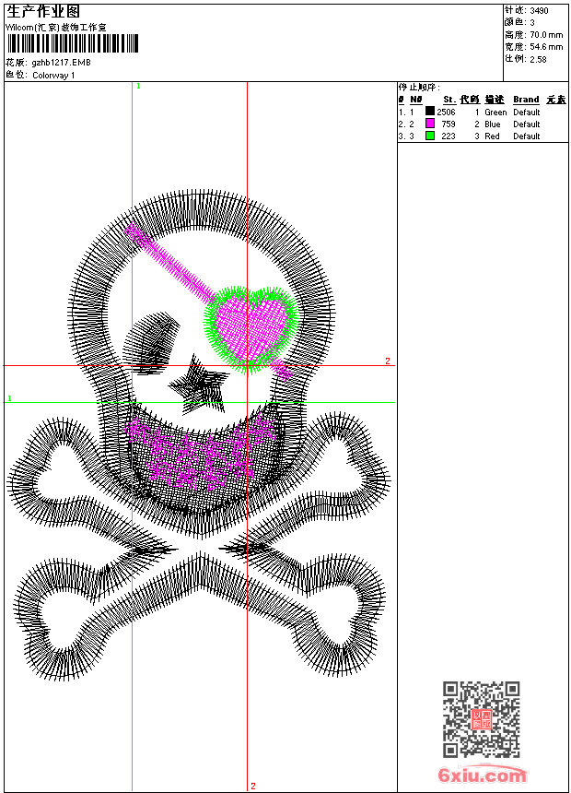Click the black color swatch for thread 2506

pos(429,112)
